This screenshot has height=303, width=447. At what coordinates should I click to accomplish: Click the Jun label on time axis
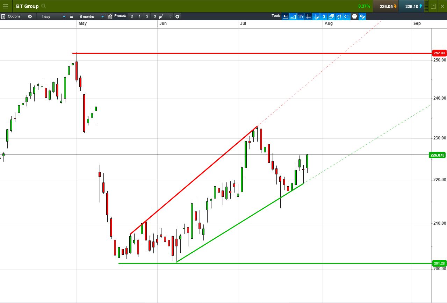pos(163,23)
